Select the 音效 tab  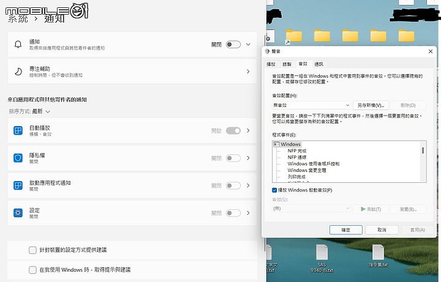pos(303,64)
